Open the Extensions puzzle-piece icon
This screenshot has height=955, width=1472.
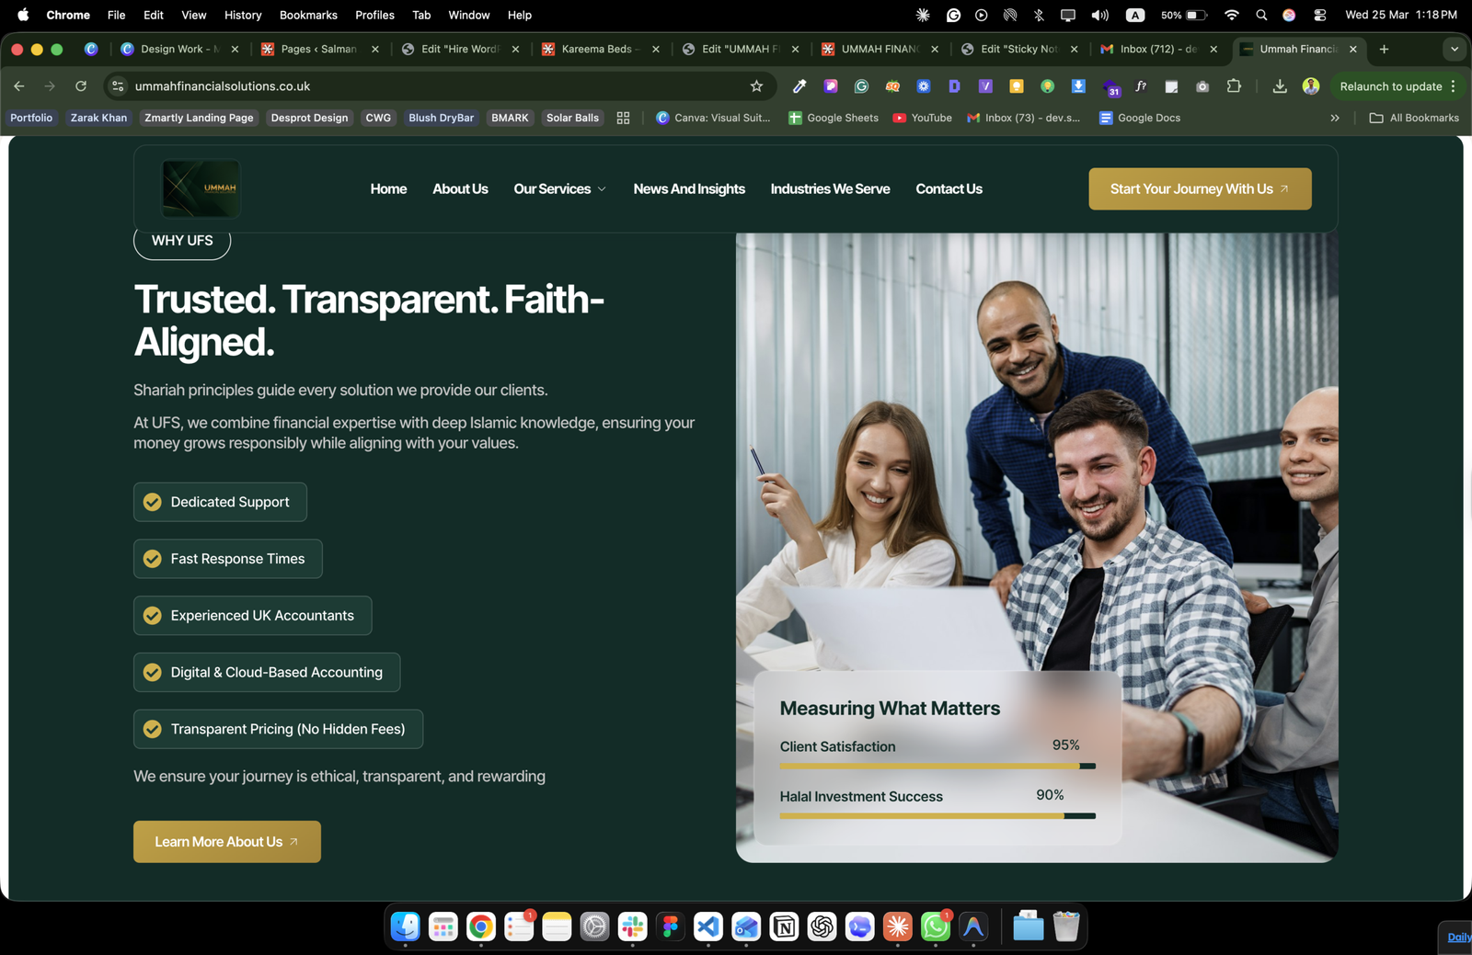pyautogui.click(x=1234, y=86)
